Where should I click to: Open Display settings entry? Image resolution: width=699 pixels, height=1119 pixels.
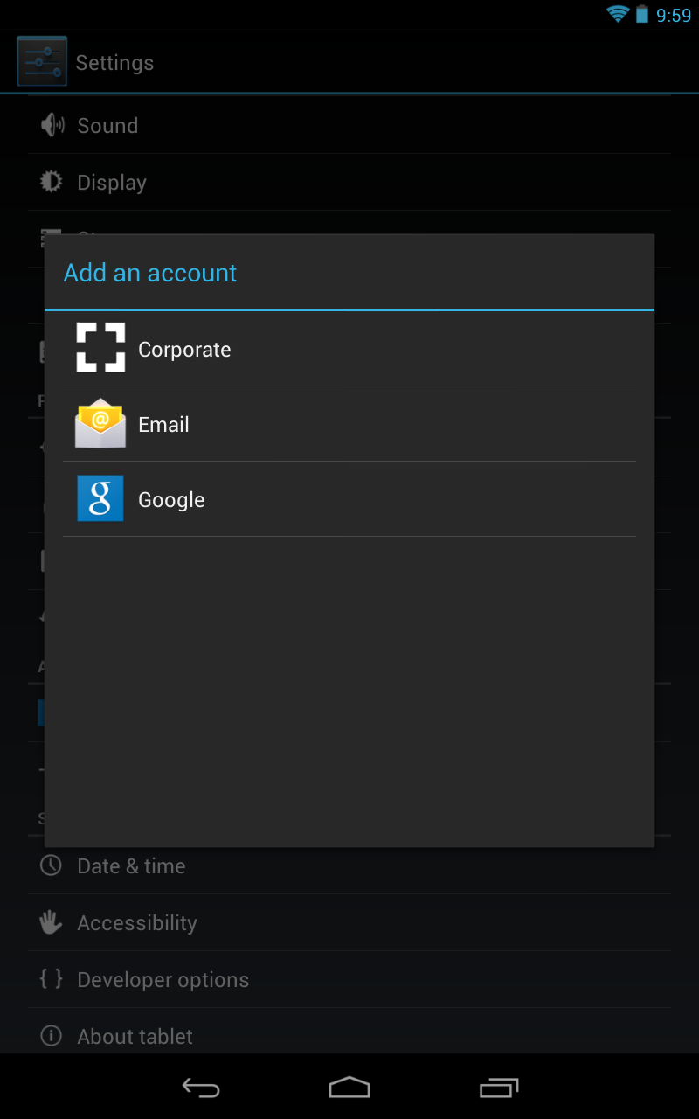(349, 182)
